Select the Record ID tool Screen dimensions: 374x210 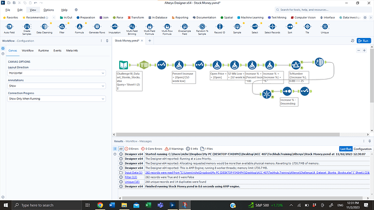tap(220, 29)
